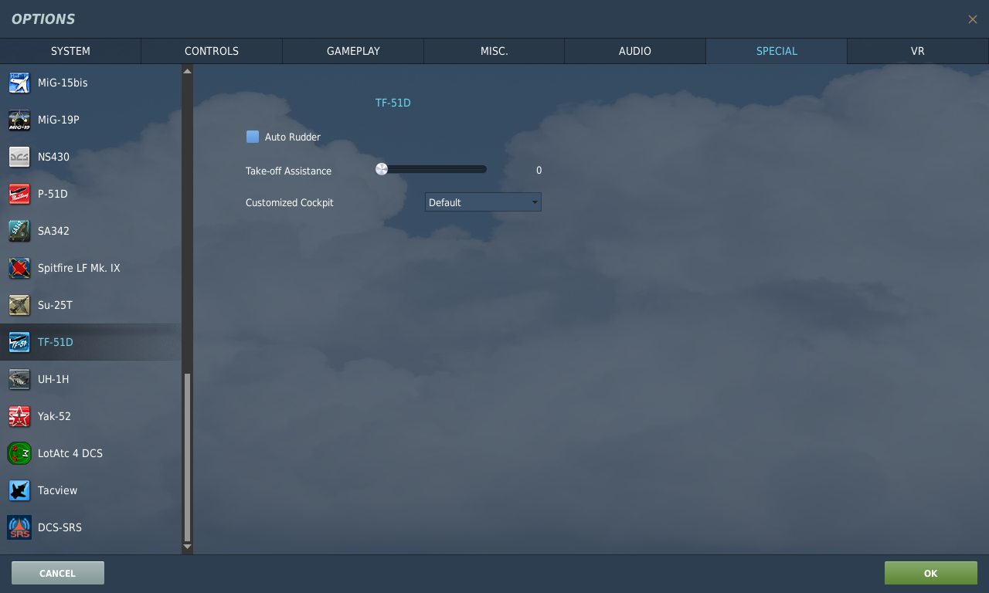
Task: Confirm settings with the OK button
Action: (931, 573)
